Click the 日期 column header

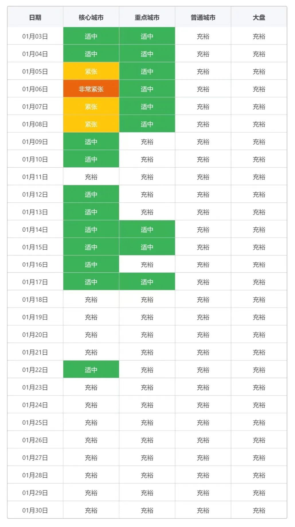point(35,17)
